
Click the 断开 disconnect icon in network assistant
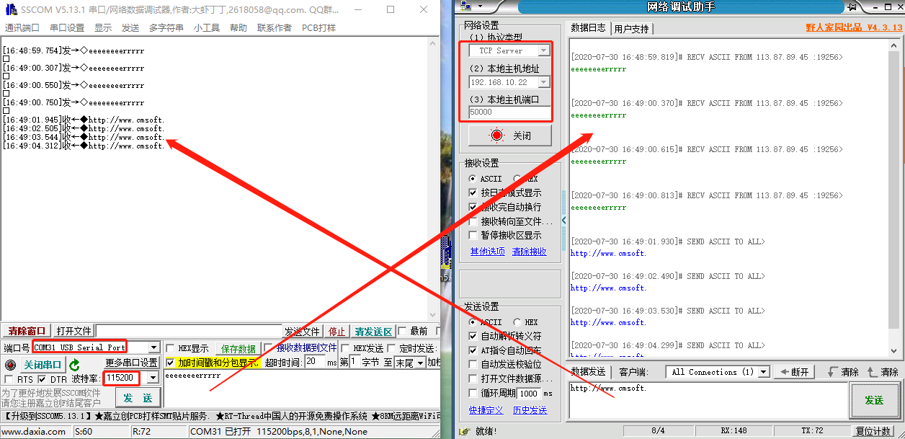pyautogui.click(x=794, y=371)
